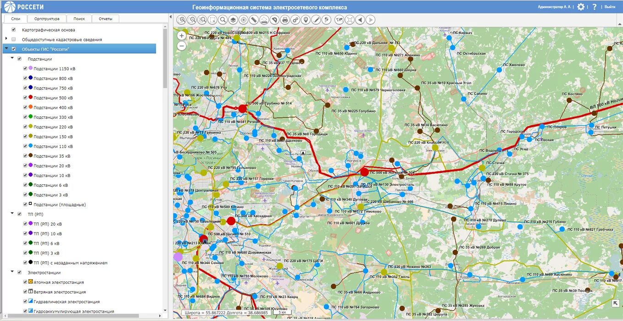The image size is (623, 321).
Task: Click red marker ПС 500 кВ Трубино № 514
Action: (243, 109)
